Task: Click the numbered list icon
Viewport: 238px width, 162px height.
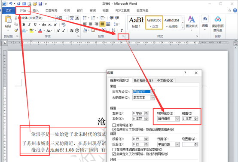Action: 93,18
